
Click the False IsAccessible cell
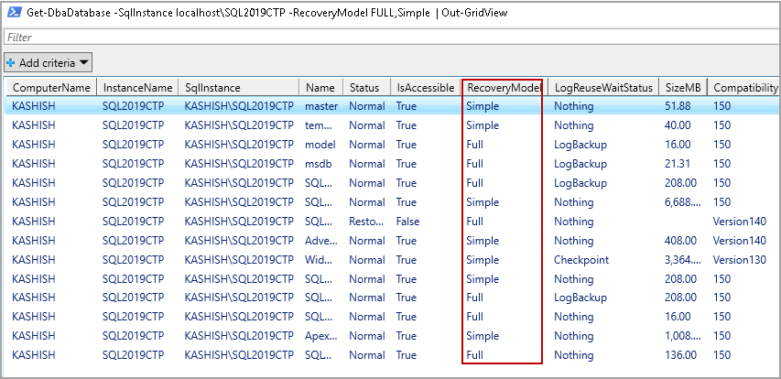tap(408, 222)
